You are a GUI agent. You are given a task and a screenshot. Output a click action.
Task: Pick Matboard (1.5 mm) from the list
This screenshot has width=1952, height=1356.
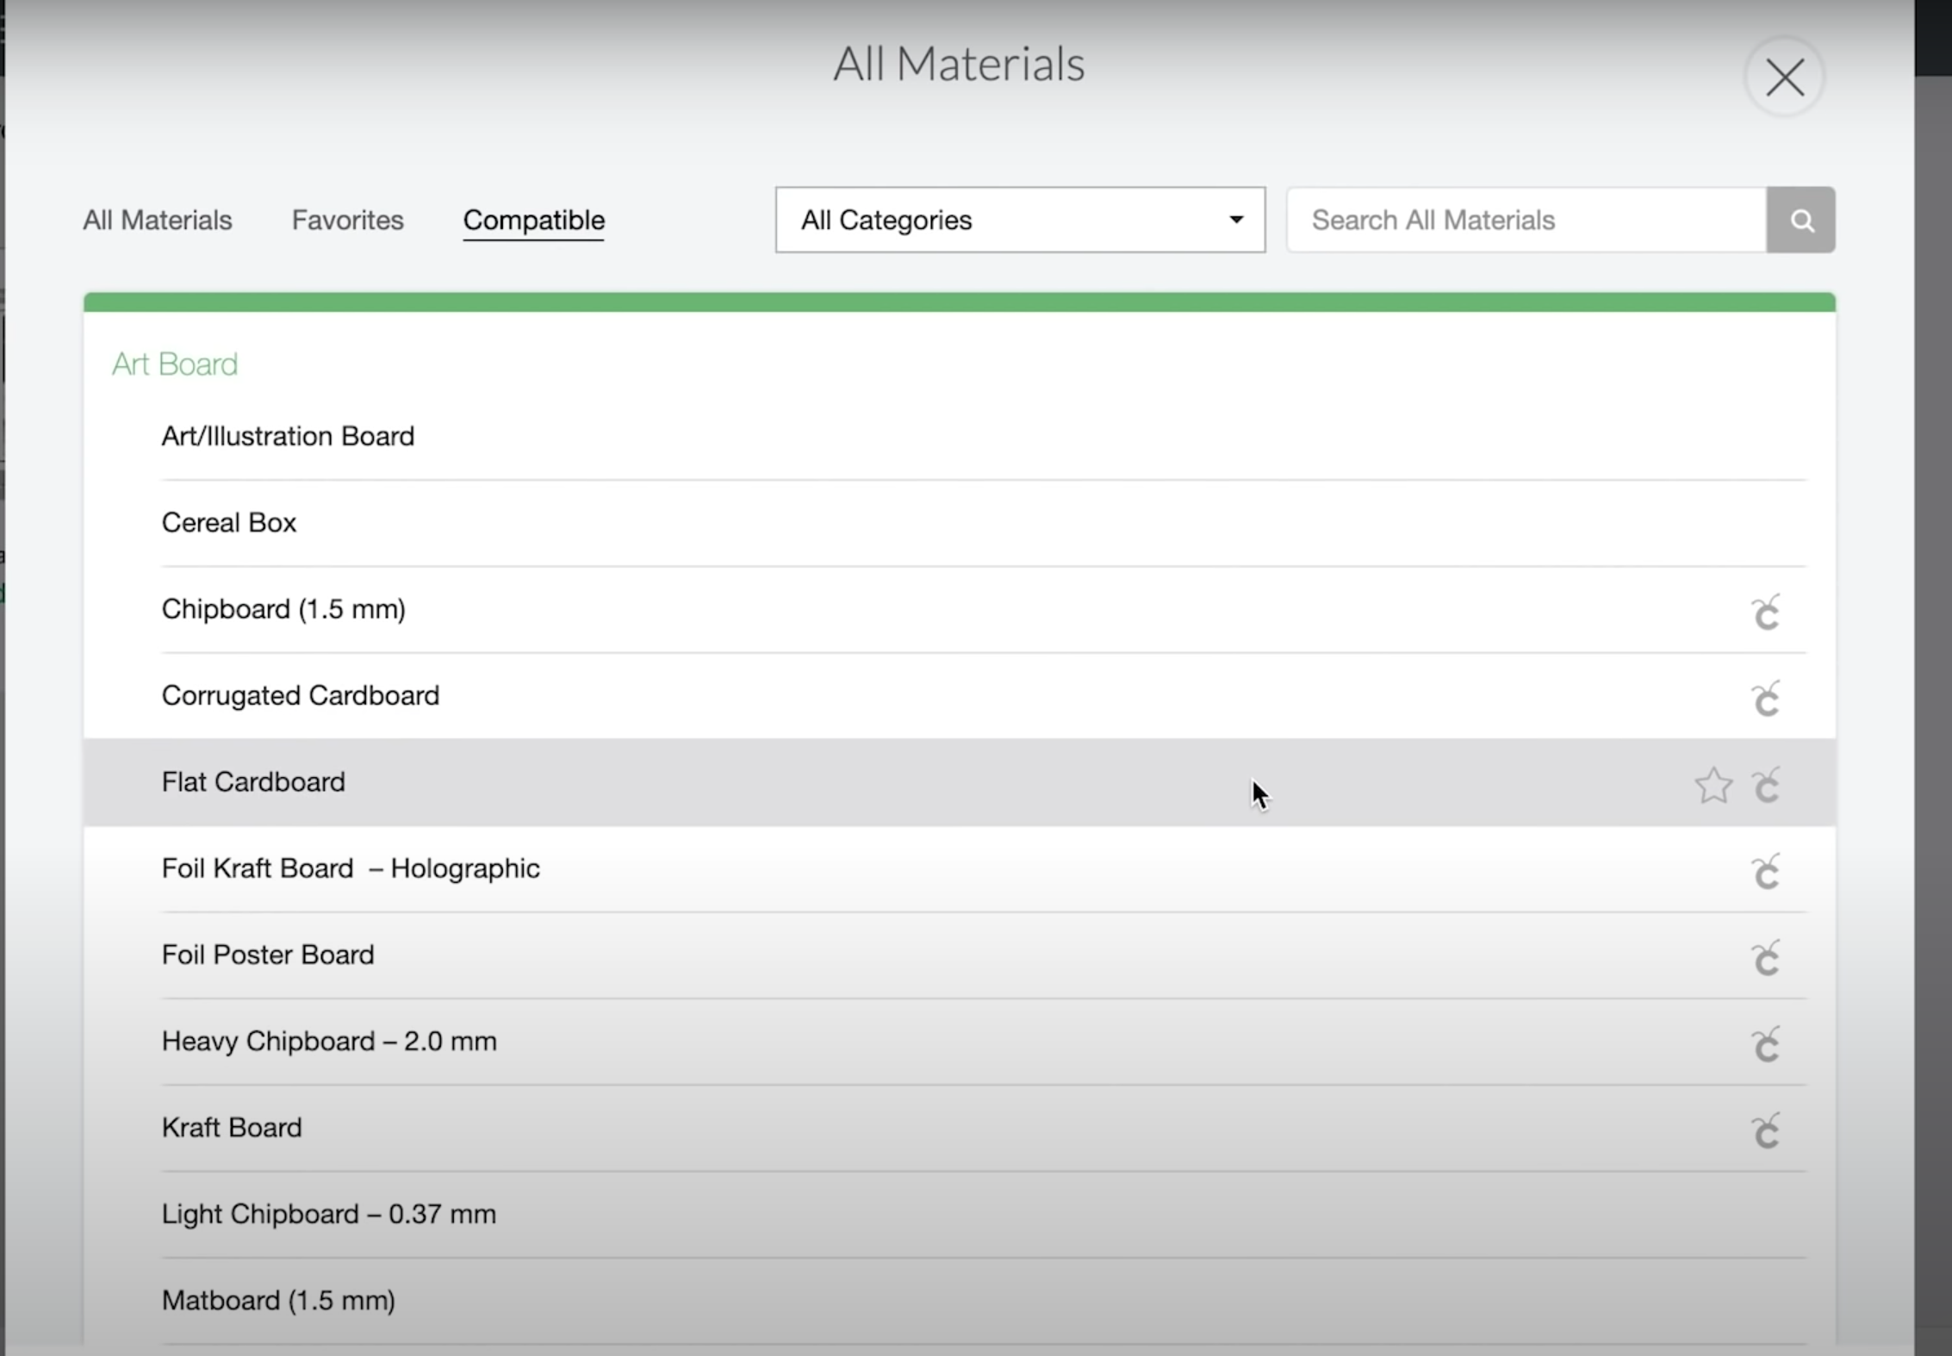(278, 1300)
